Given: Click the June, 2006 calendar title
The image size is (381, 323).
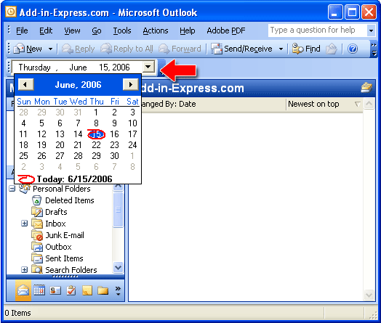Looking at the screenshot, I should coord(78,85).
